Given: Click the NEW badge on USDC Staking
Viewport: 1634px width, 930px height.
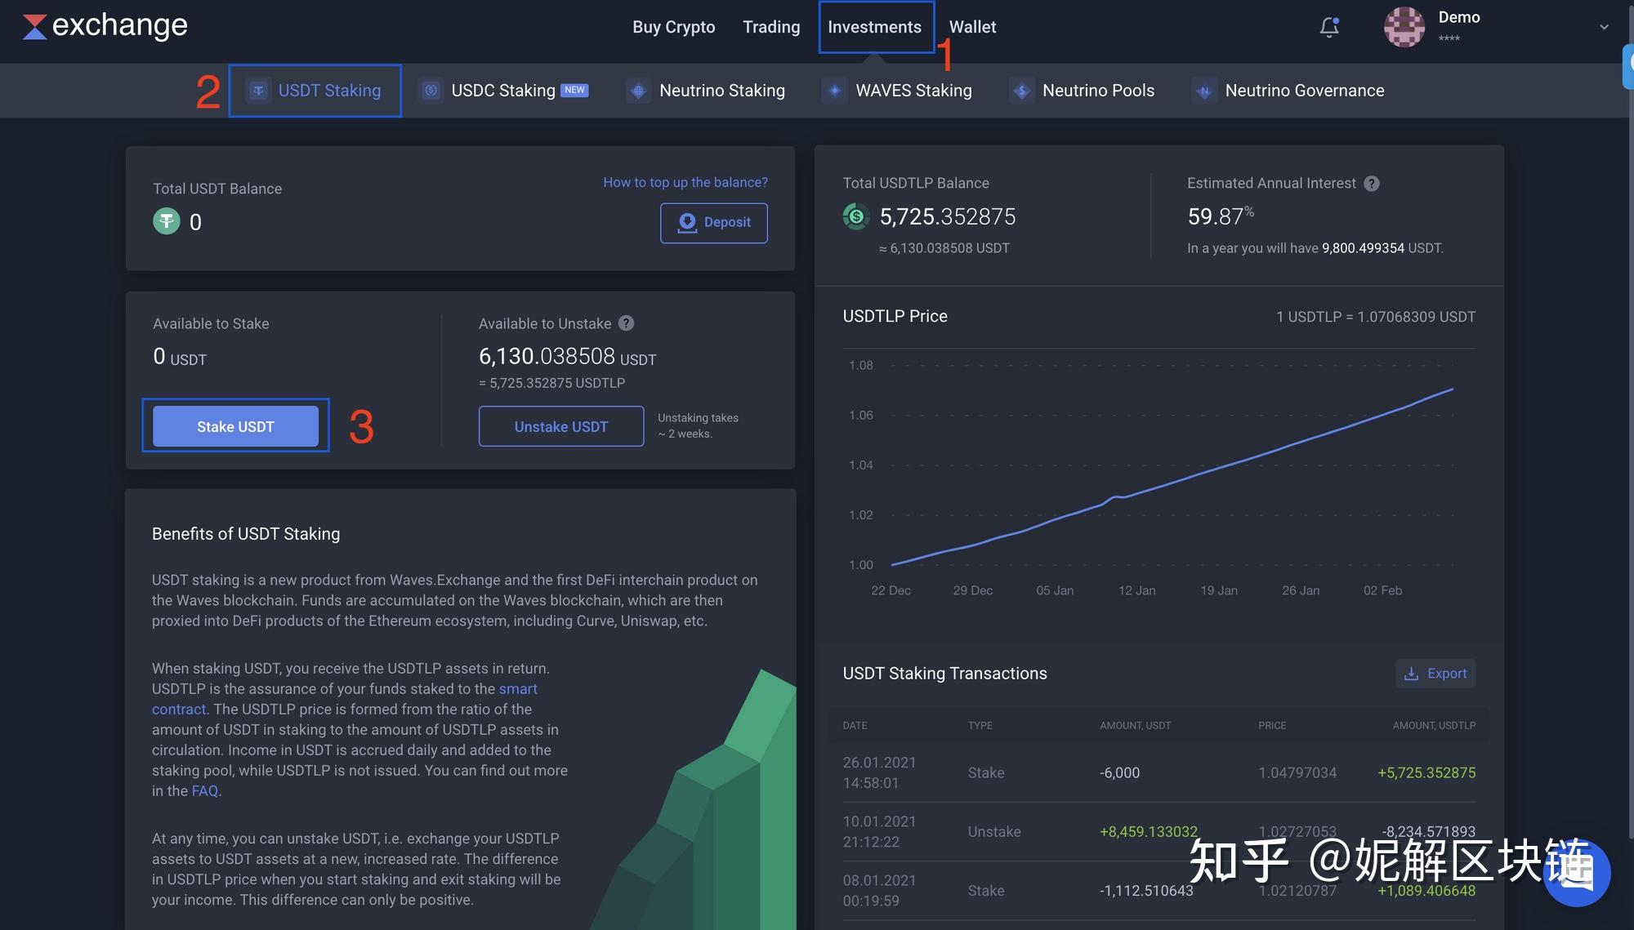Looking at the screenshot, I should 574,90.
